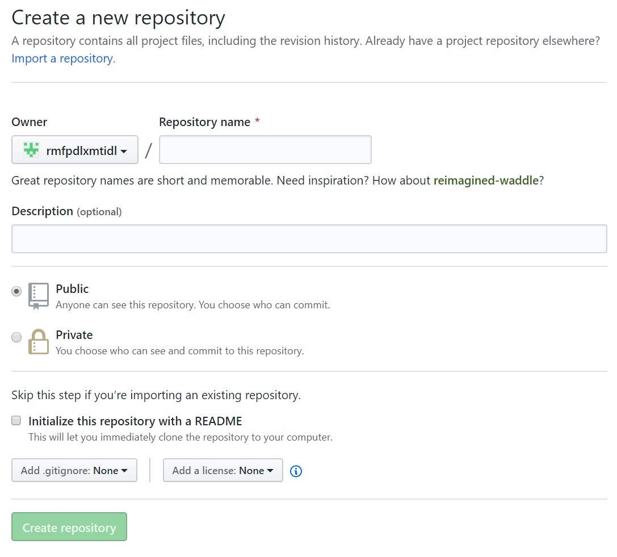This screenshot has height=557, width=617.
Task: Click the info icon next to license dropdown
Action: coord(296,471)
